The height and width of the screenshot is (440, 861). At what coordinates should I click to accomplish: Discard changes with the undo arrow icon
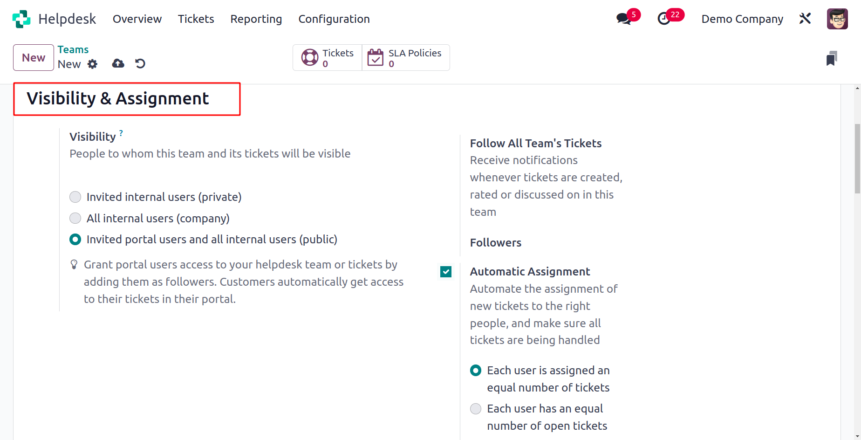coord(140,63)
